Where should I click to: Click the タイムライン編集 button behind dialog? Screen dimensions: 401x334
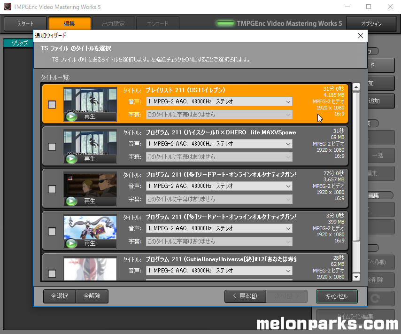click(x=355, y=316)
